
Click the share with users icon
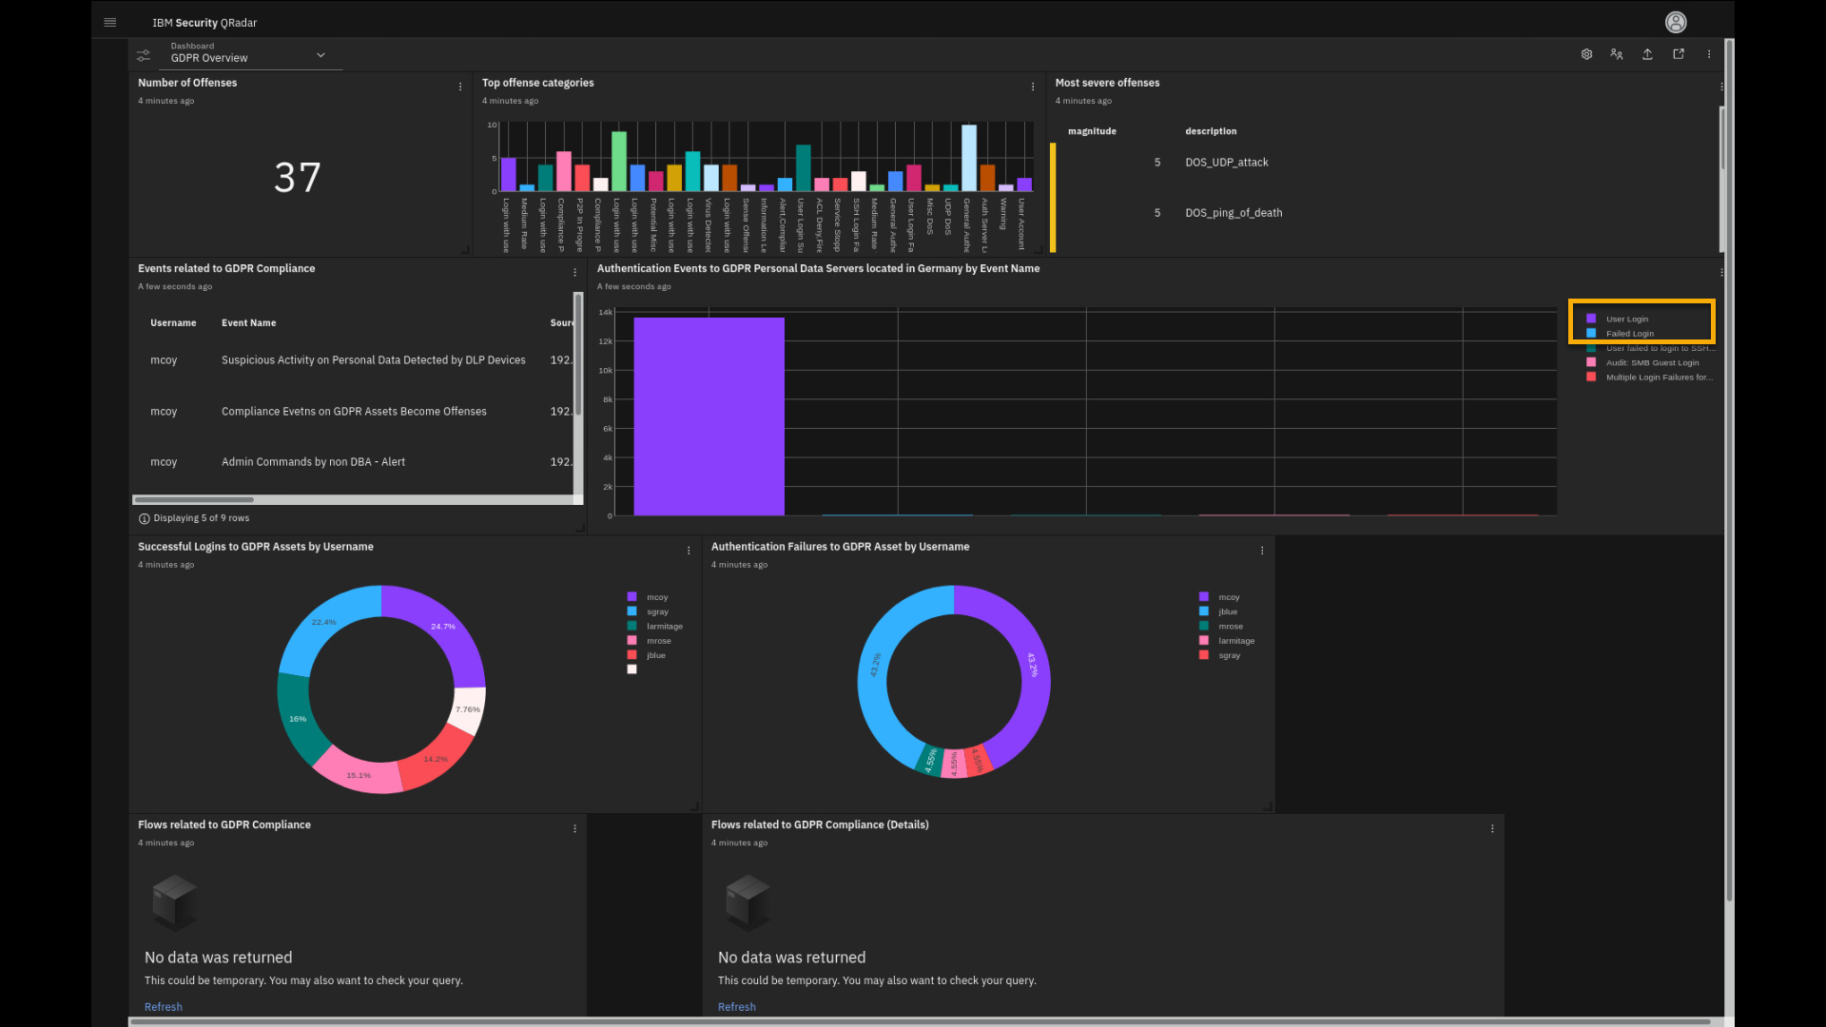[x=1617, y=54]
